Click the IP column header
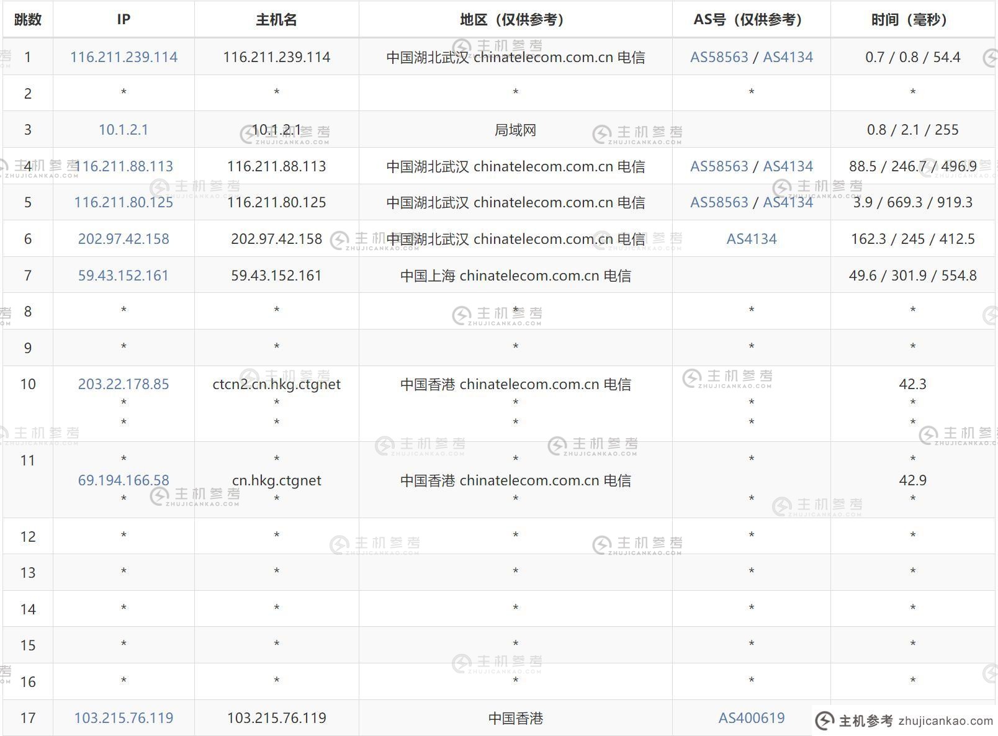The image size is (998, 736). point(124,20)
